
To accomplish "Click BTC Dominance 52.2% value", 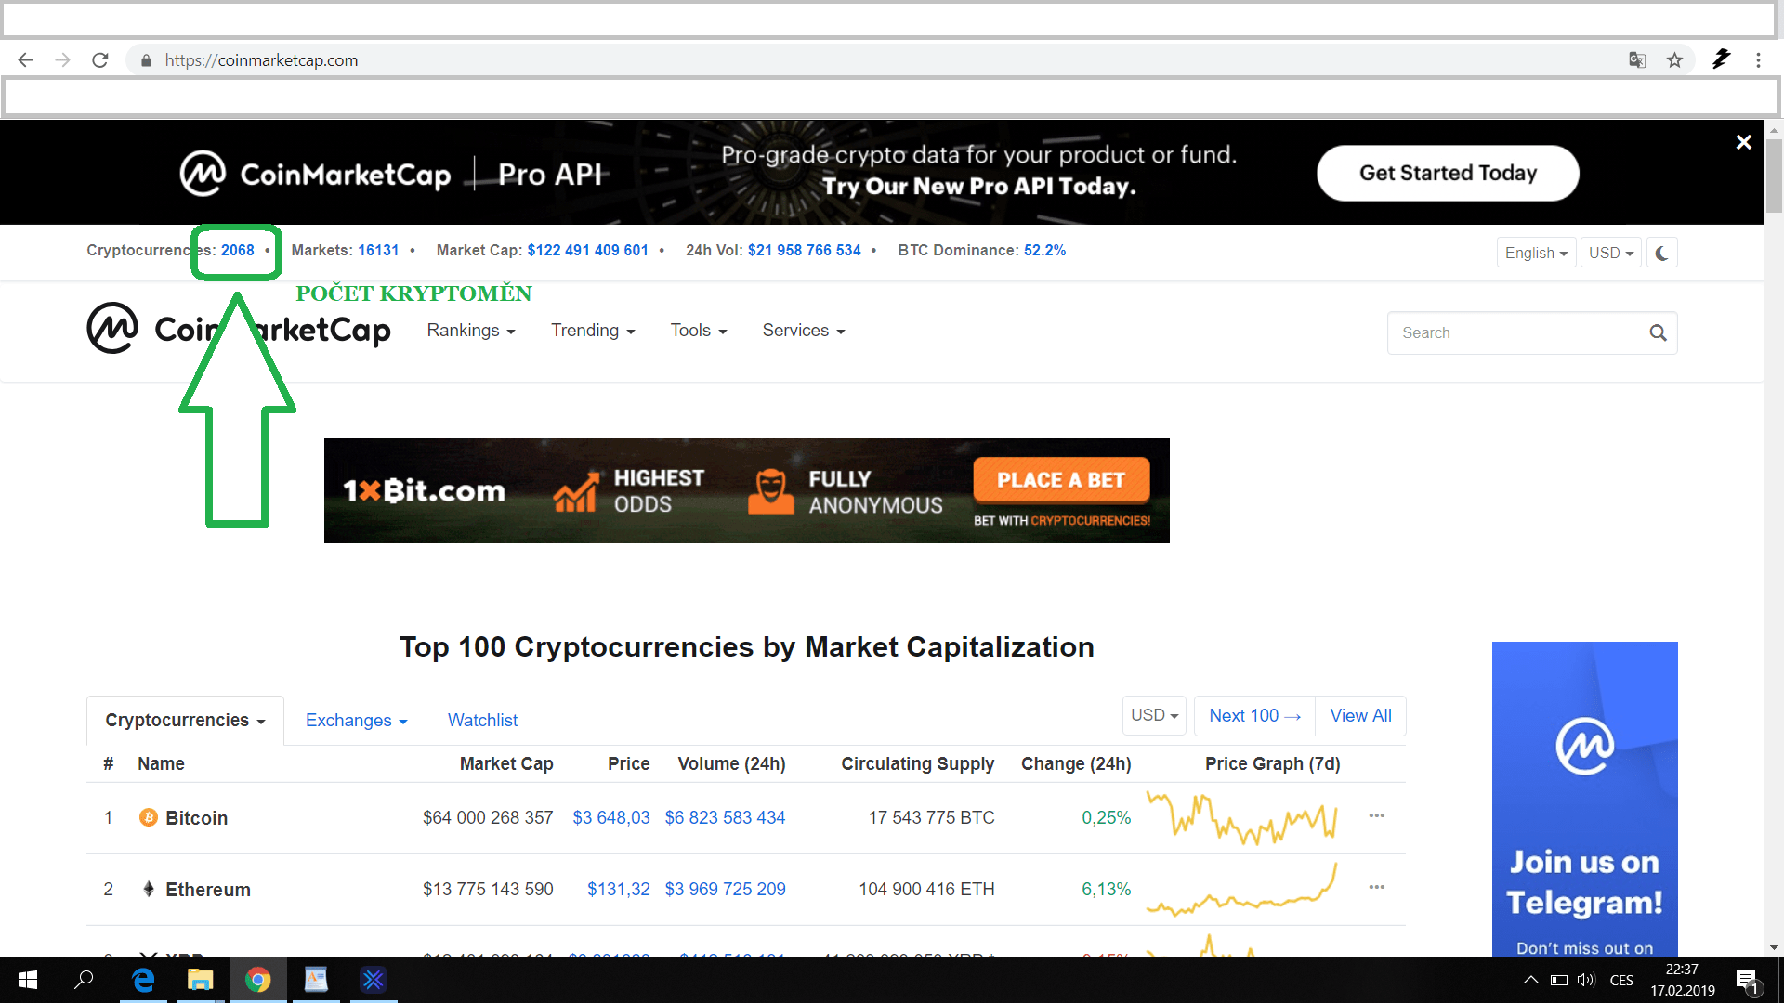I will (1044, 251).
